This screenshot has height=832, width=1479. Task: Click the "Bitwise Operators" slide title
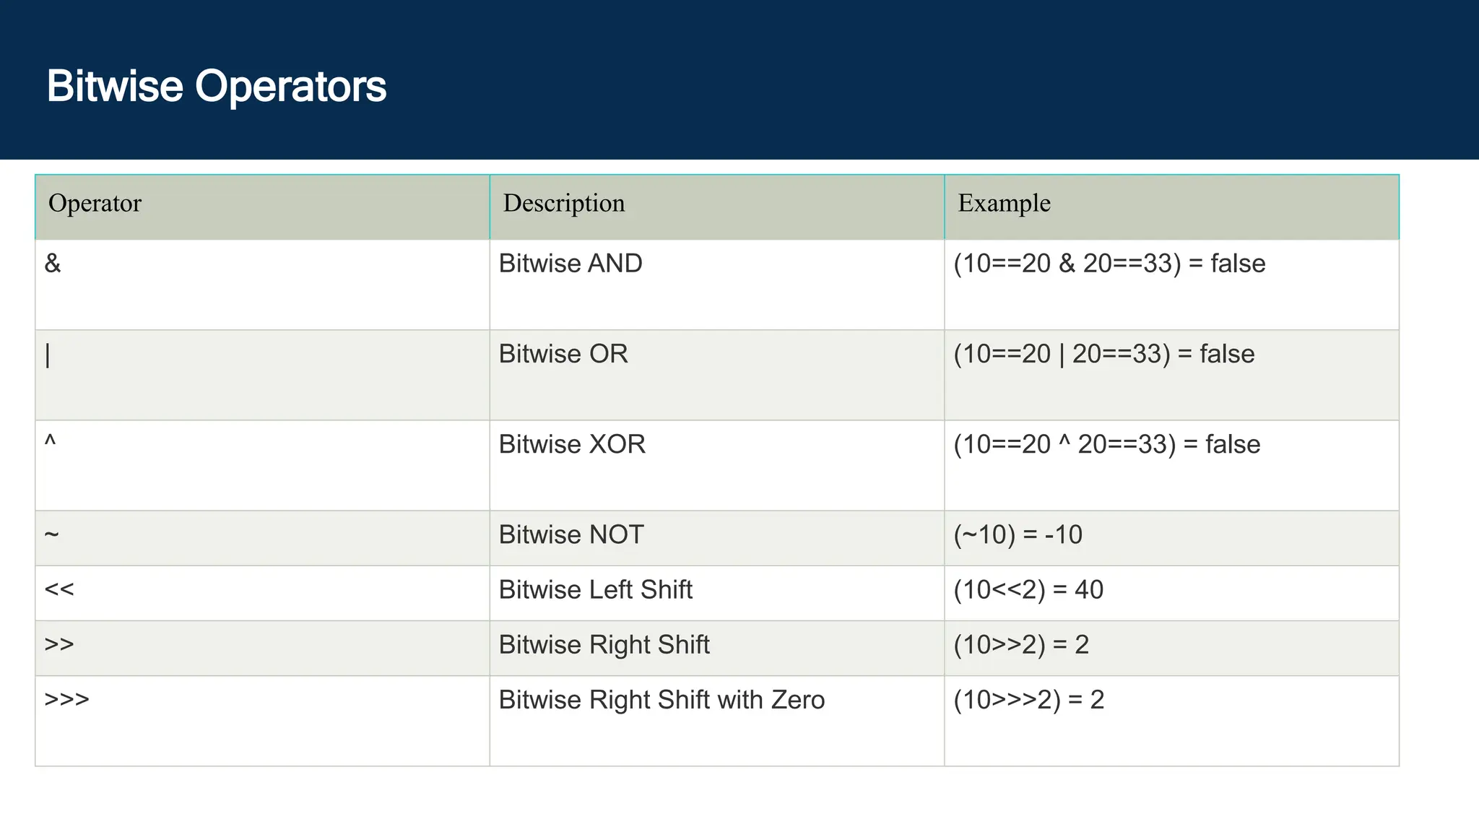point(217,87)
